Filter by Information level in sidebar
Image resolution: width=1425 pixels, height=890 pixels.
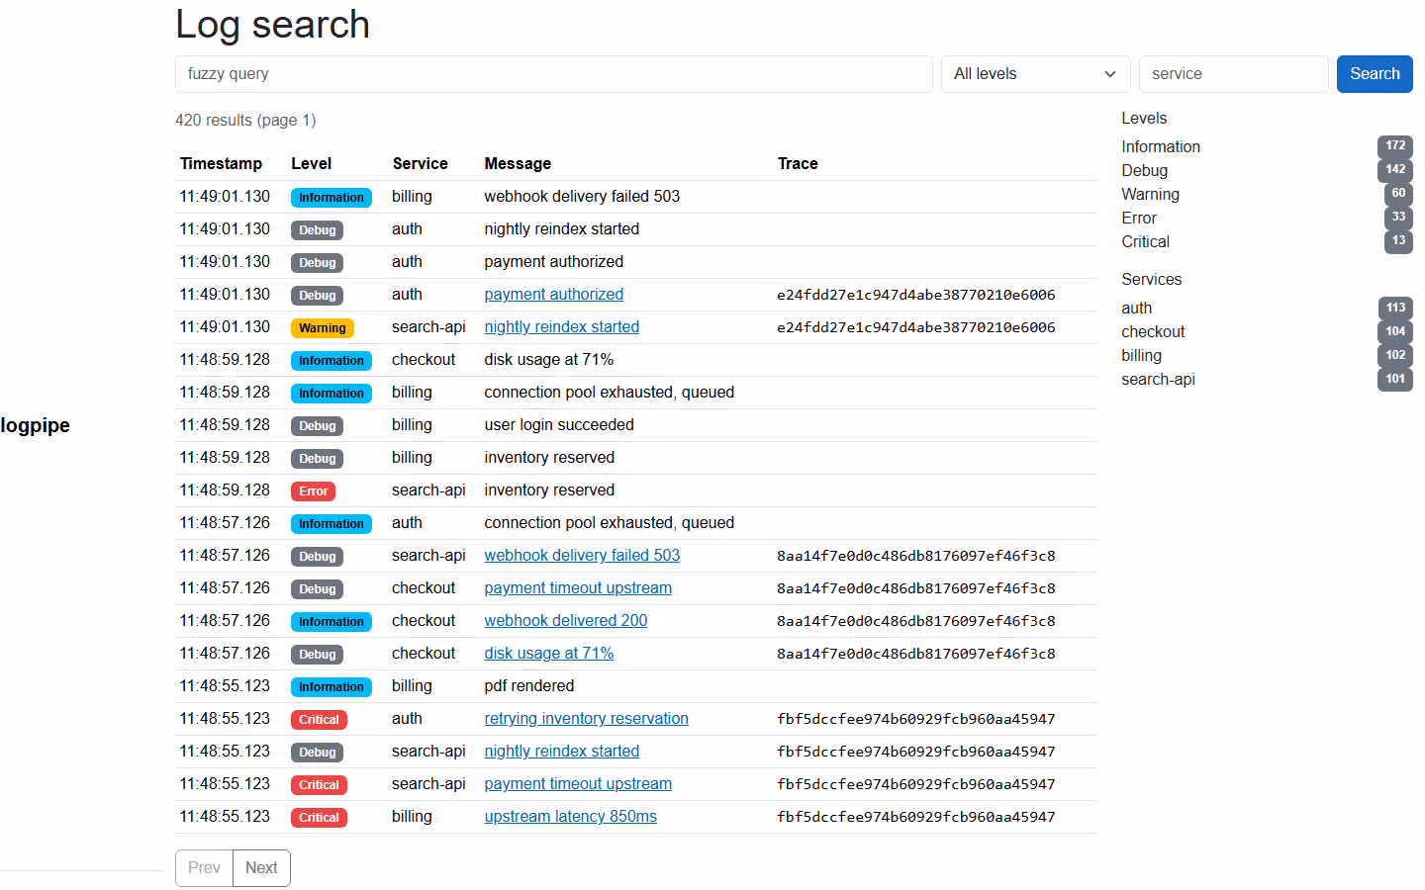pyautogui.click(x=1161, y=146)
